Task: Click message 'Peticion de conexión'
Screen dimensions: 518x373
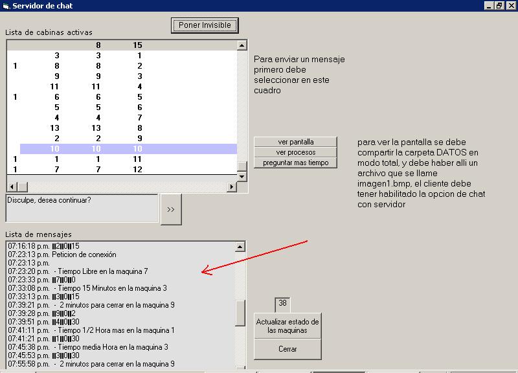Action: (x=84, y=254)
